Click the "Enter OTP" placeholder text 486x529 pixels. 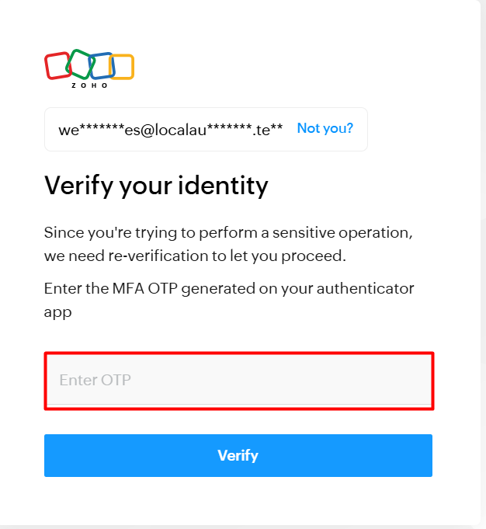click(95, 380)
